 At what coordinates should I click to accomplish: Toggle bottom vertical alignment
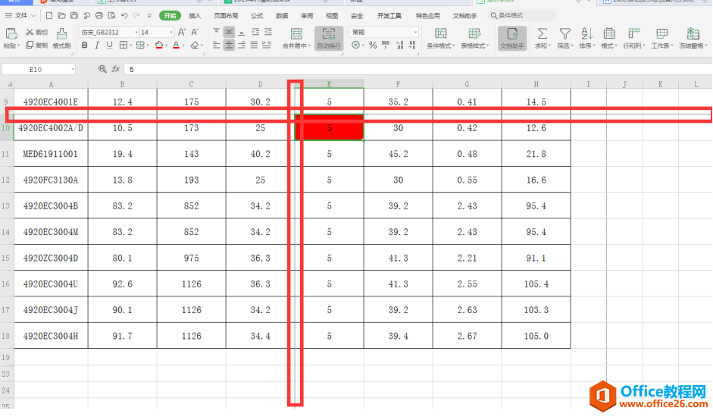pyautogui.click(x=242, y=32)
